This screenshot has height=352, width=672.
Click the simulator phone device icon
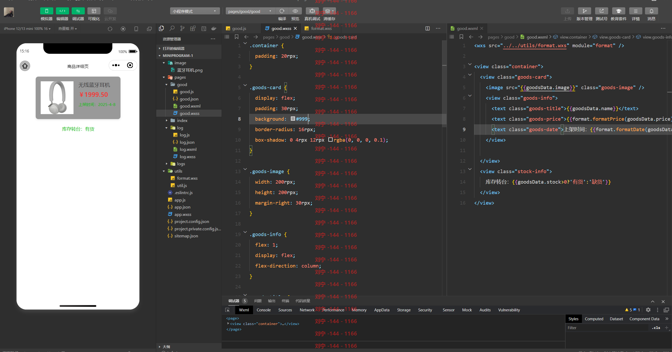click(136, 29)
